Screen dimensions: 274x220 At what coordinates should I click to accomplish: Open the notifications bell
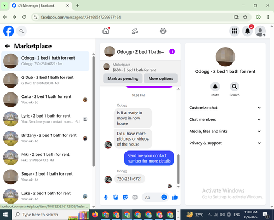coord(247,31)
